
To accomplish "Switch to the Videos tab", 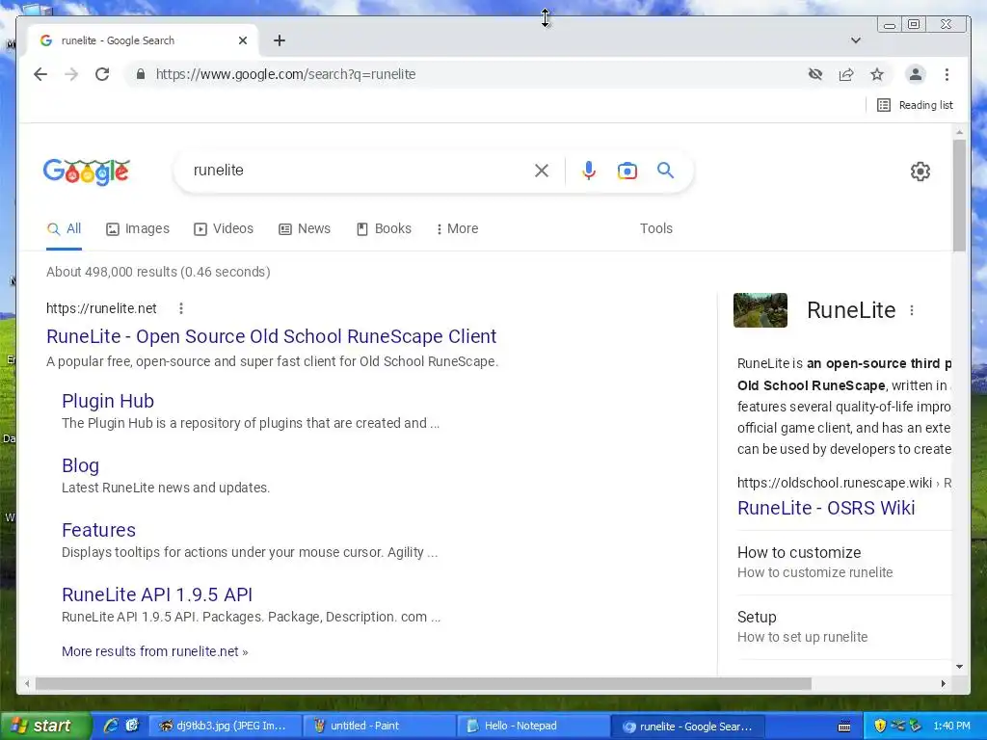I will 224,229.
